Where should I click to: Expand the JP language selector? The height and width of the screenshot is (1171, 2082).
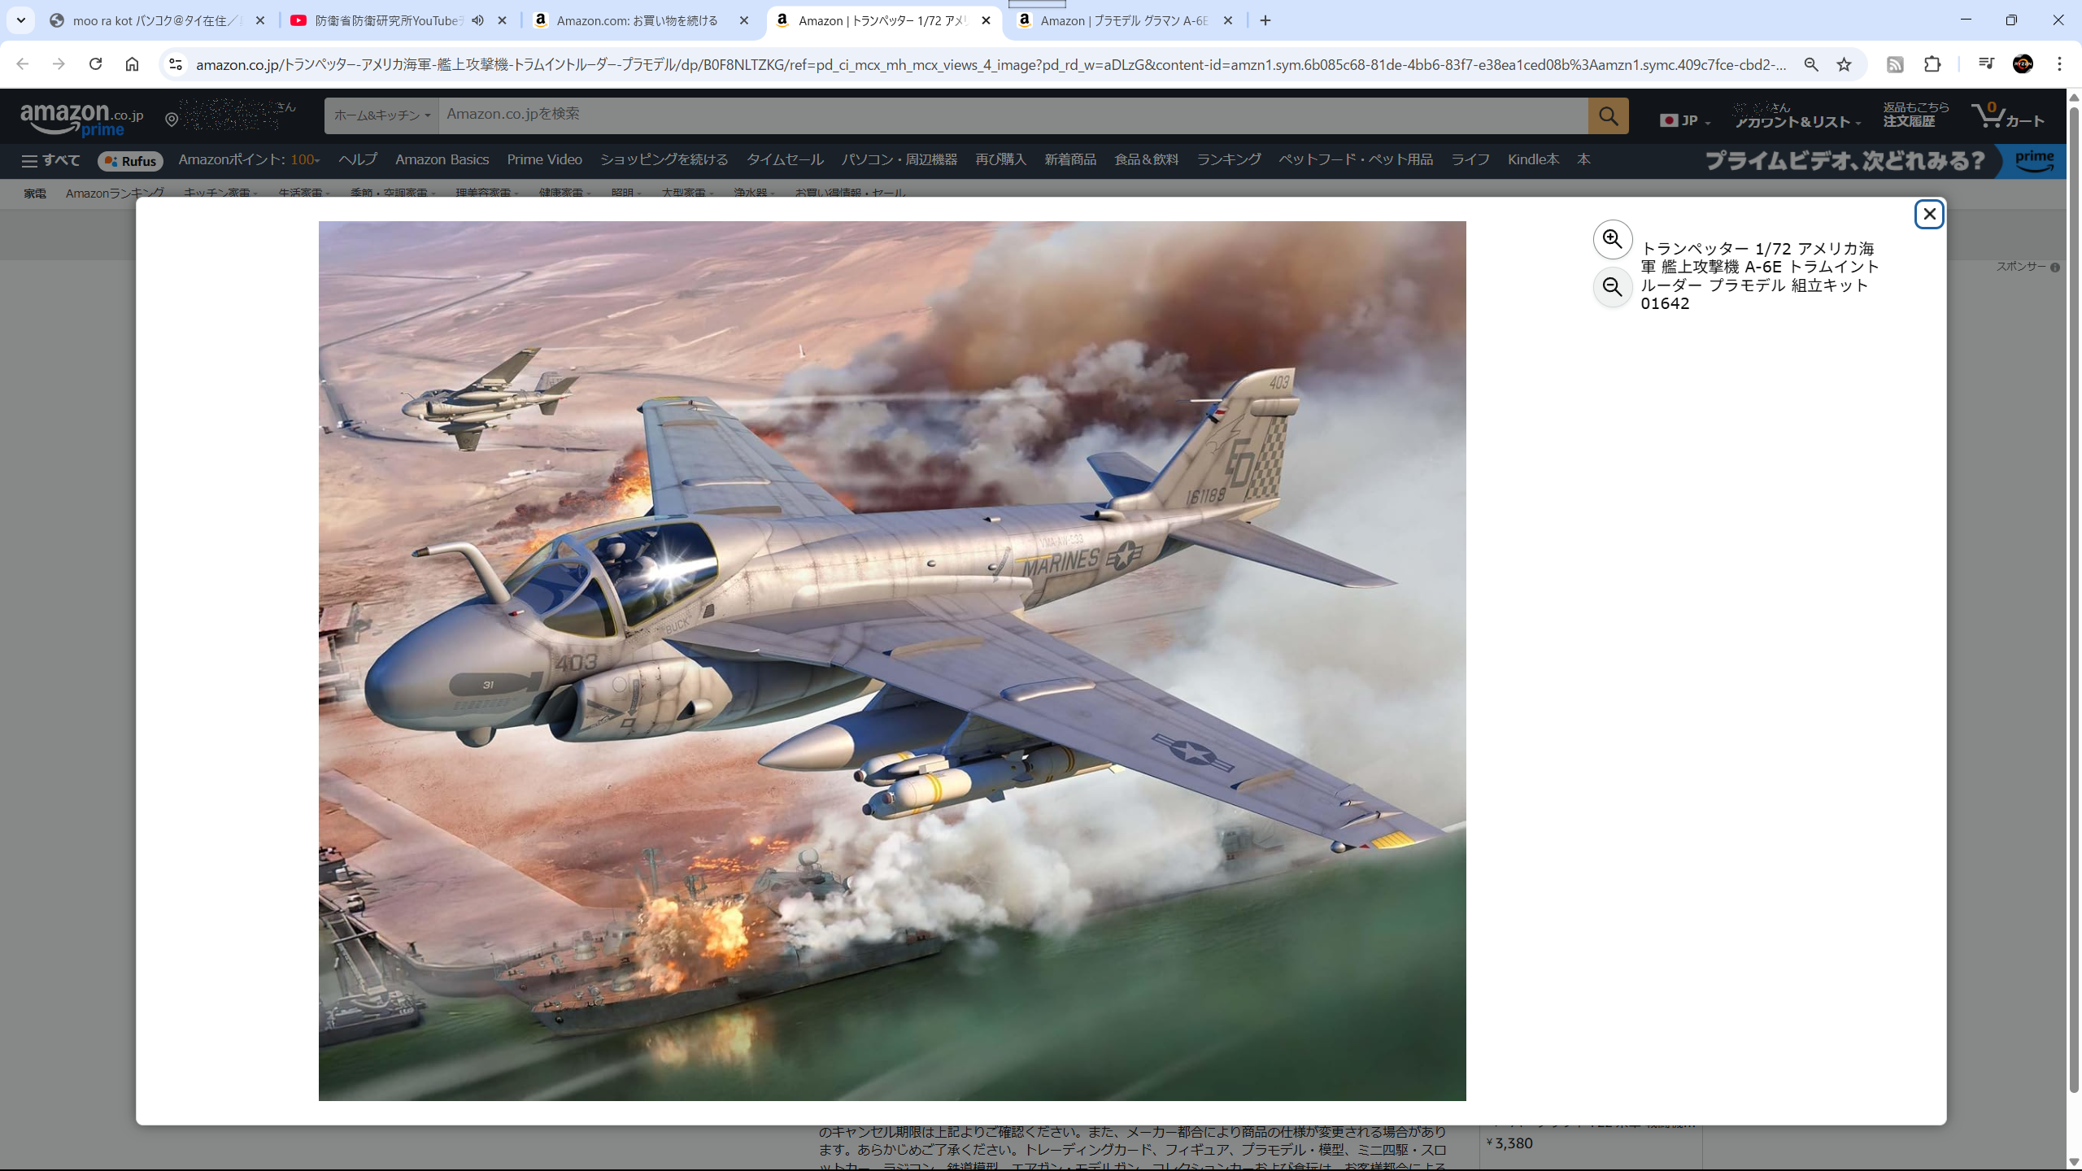click(x=1684, y=120)
